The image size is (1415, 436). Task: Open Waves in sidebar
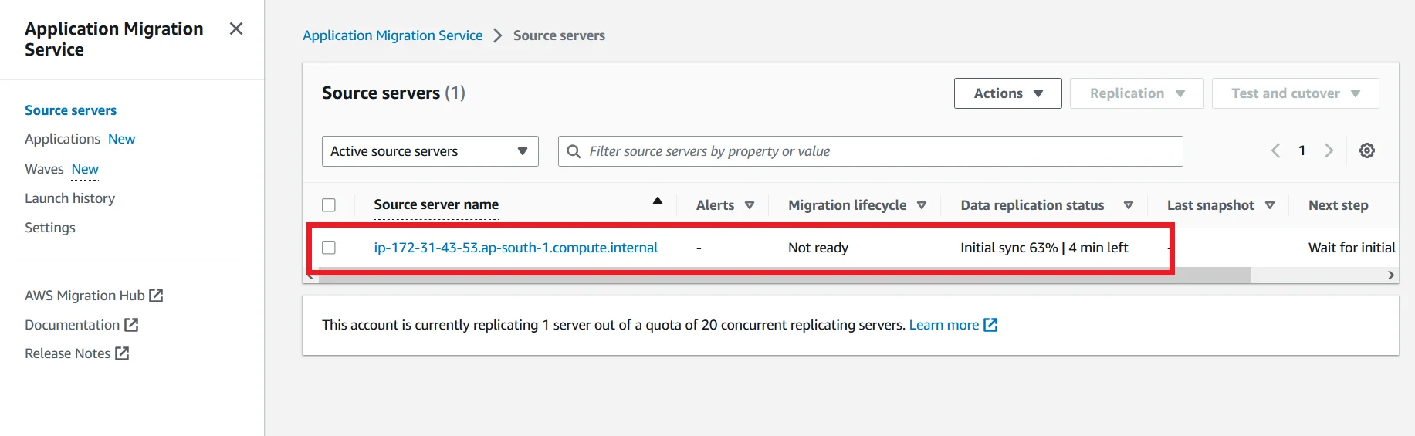[x=44, y=169]
